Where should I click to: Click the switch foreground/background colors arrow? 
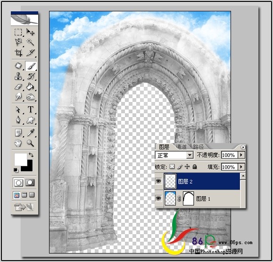(31, 154)
